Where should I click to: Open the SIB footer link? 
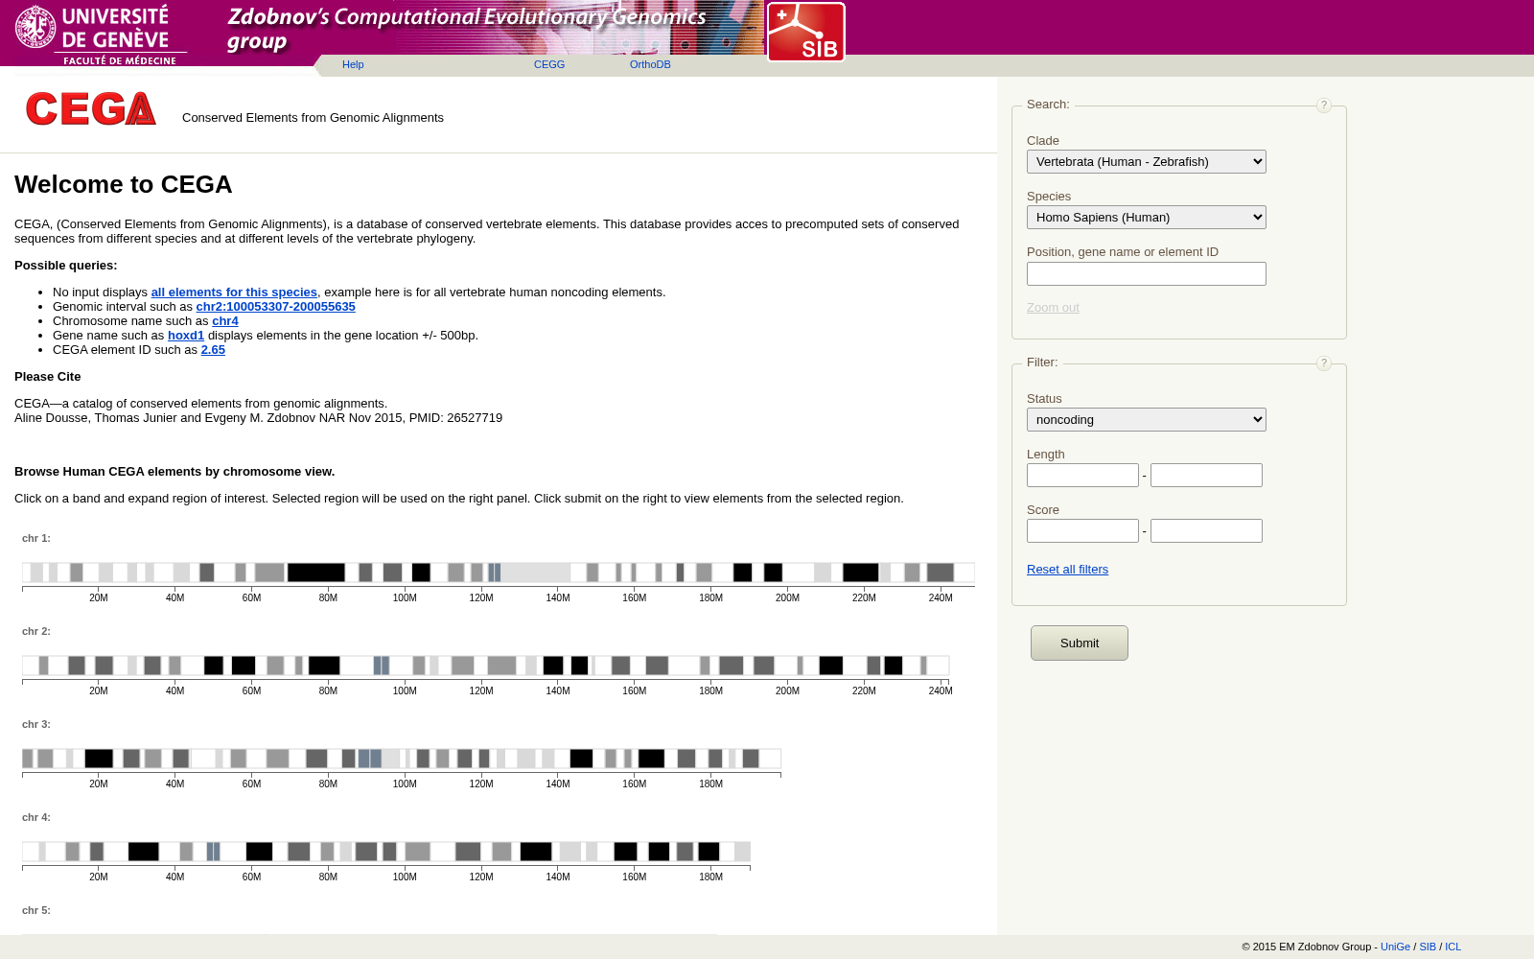coord(1428,947)
